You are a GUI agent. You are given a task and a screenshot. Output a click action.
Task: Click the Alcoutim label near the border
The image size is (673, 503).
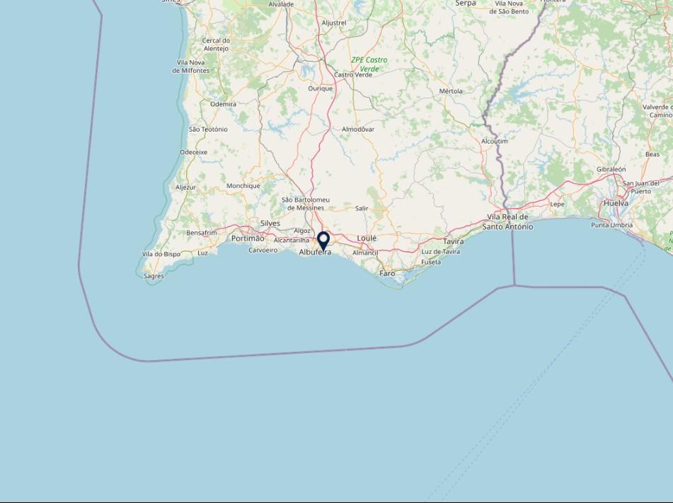[495, 141]
